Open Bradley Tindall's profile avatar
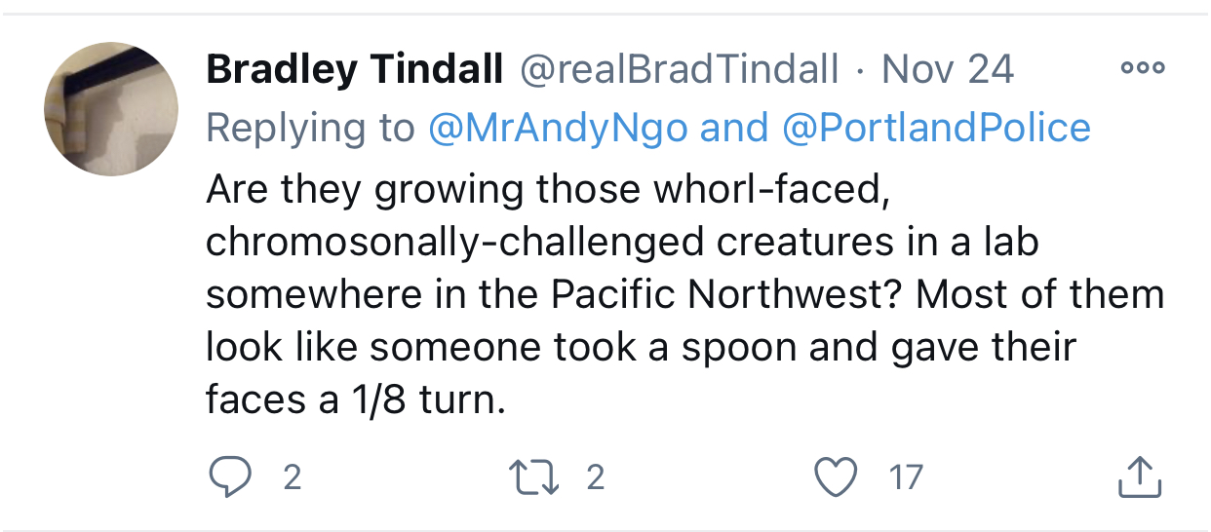 tap(111, 109)
